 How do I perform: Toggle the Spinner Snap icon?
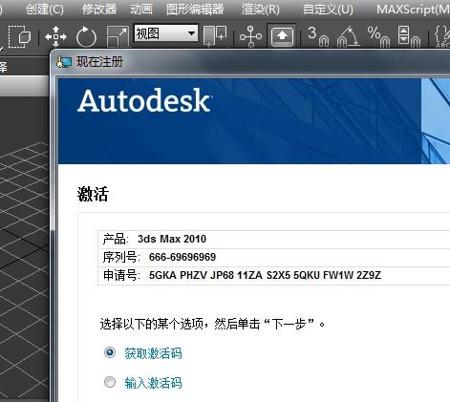(409, 36)
